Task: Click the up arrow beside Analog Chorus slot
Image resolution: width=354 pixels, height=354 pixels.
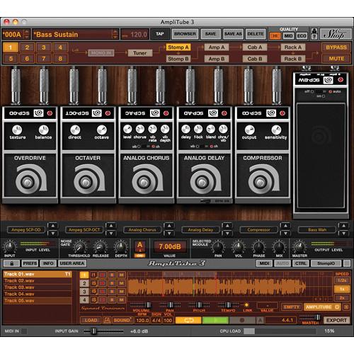Action: [169, 226]
